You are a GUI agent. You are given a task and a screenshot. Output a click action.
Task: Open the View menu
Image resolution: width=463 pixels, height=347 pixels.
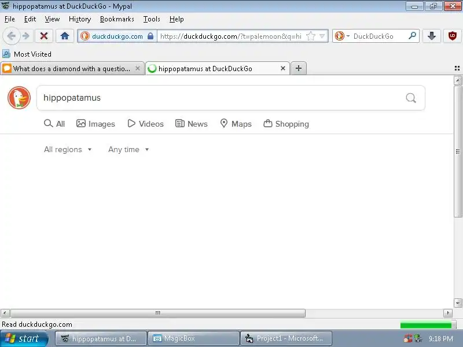[52, 19]
